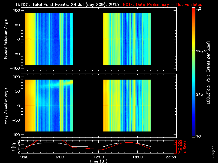Image resolution: width=218 pixels, height=163 pixels.
Task: Click the '-100' tick of the Away panel
Action: pos(15,135)
